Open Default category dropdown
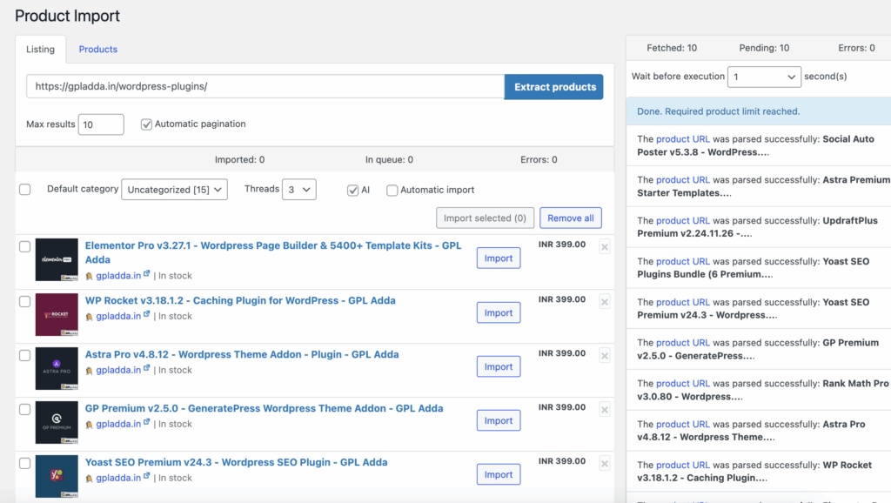Screen dimensions: 891x503 click(174, 190)
